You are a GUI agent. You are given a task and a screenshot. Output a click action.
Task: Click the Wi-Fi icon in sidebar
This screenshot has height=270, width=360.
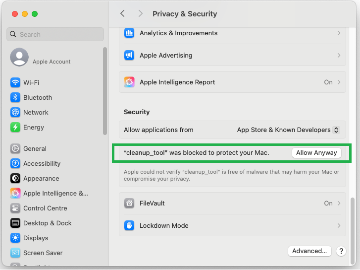pyautogui.click(x=15, y=82)
